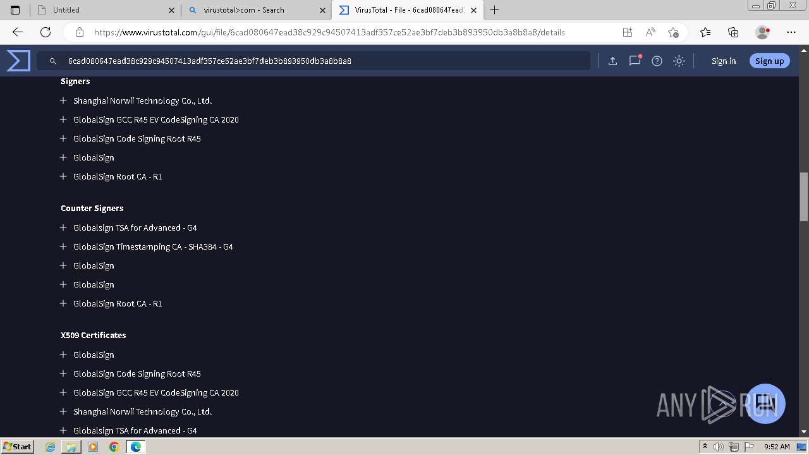The height and width of the screenshot is (455, 809).
Task: Click the Counter Signers heading
Action: [x=92, y=208]
